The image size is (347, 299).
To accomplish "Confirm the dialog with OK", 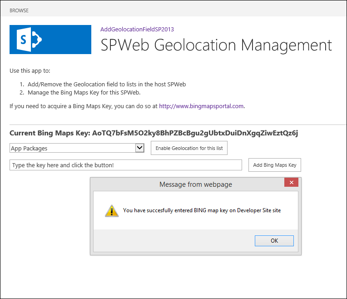I will [274, 241].
